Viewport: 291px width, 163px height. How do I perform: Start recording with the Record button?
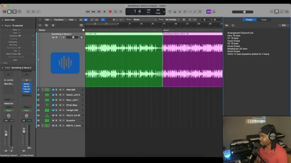[110, 12]
